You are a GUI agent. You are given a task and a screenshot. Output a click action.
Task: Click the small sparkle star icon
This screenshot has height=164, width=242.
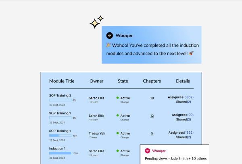click(x=100, y=19)
